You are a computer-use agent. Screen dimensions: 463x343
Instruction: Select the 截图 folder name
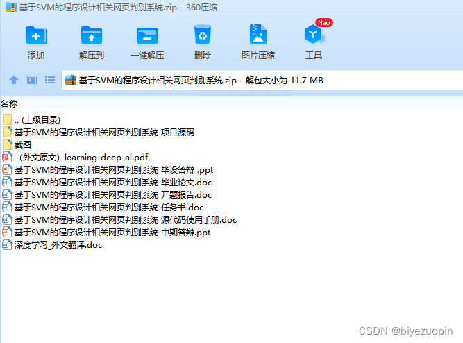(23, 144)
